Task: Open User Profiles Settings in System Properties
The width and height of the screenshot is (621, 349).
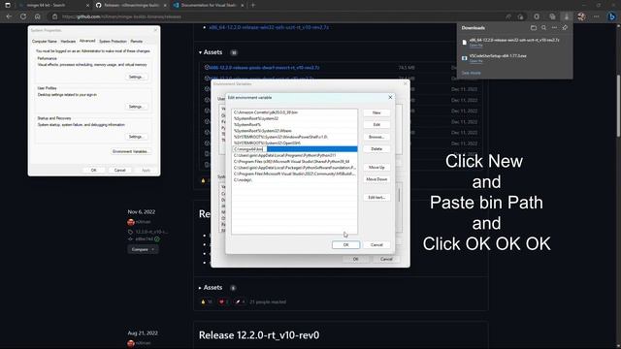Action: 136,107
